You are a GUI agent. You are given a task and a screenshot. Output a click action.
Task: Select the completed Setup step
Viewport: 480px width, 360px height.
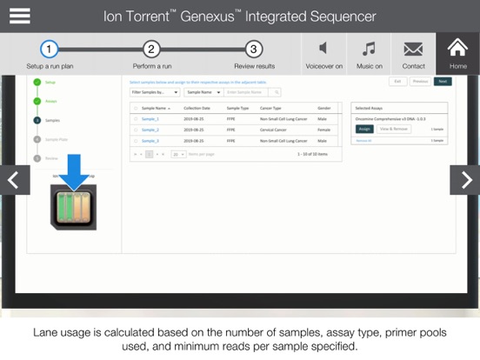[37, 82]
